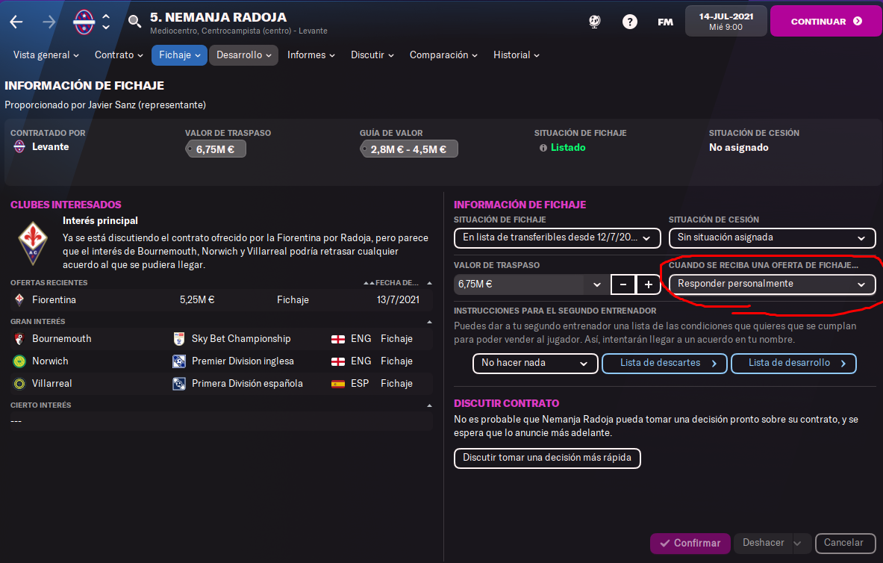Collapse the Ofertas recientes section
This screenshot has width=883, height=563.
click(430, 283)
